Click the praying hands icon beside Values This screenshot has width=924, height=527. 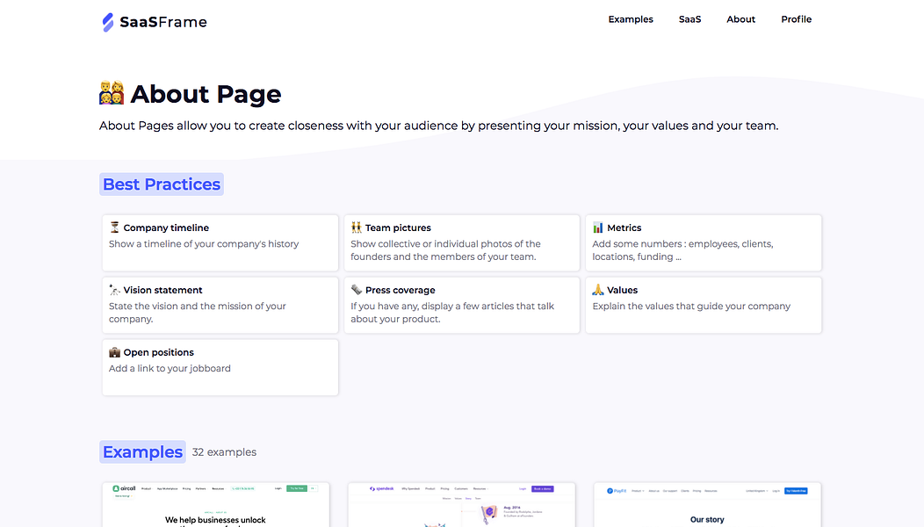coord(598,290)
